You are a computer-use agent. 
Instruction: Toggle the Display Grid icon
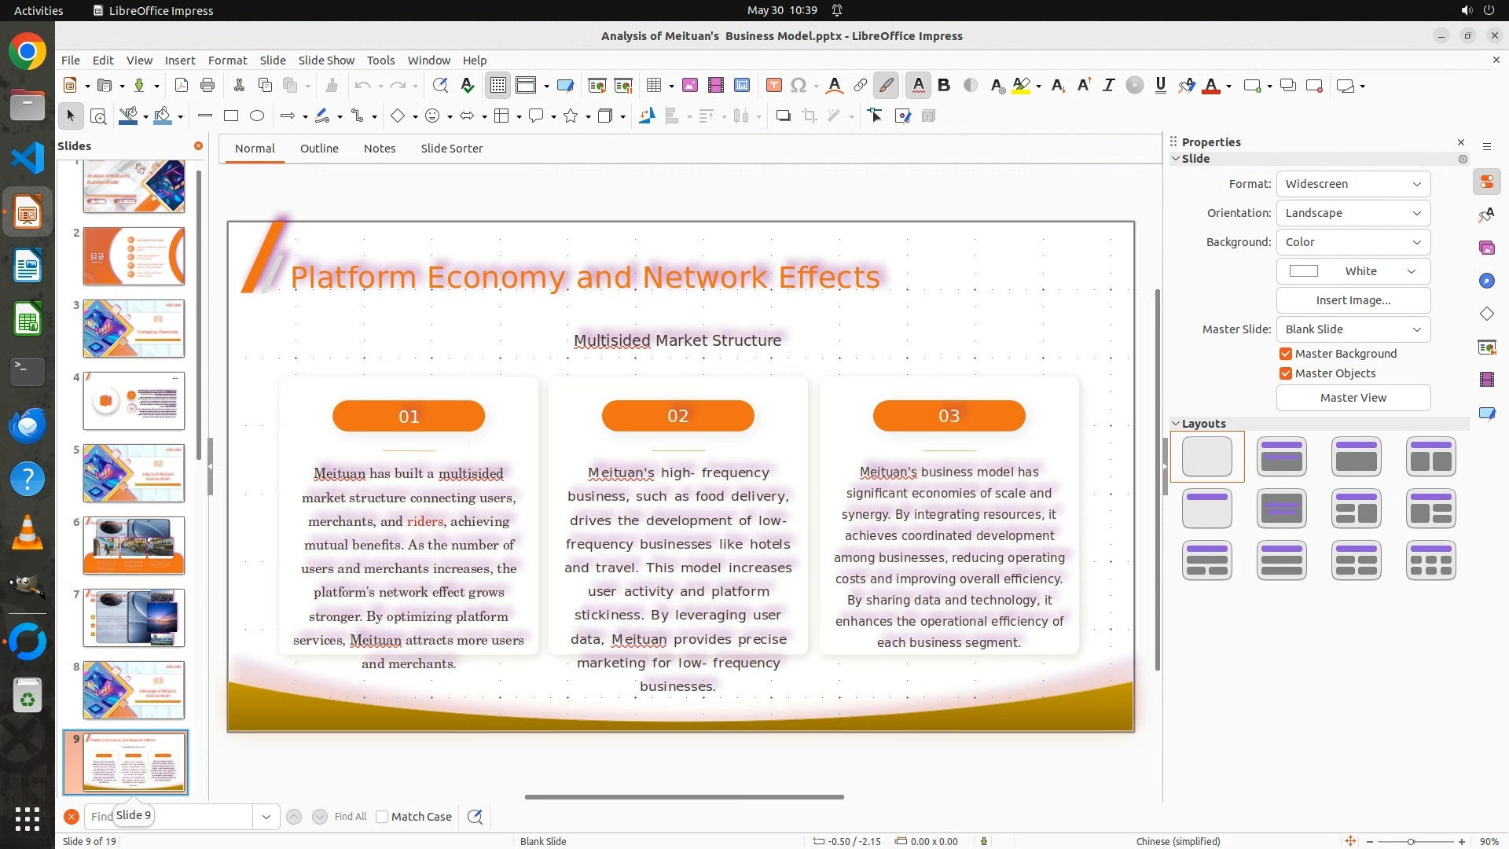pos(498,86)
